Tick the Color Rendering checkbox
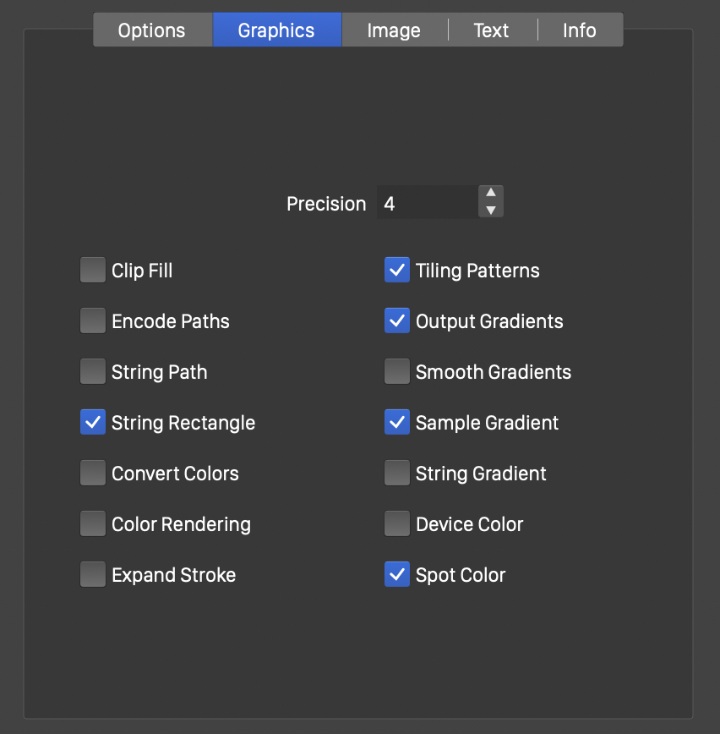This screenshot has height=734, width=720. click(x=93, y=524)
